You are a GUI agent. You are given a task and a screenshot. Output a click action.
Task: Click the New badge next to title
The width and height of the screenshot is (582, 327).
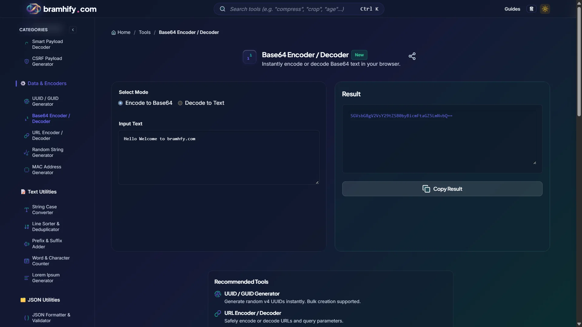(359, 55)
